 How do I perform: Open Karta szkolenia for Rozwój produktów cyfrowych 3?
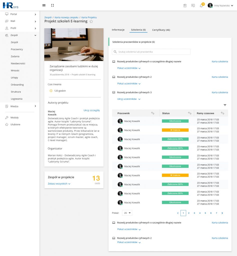[220, 92]
